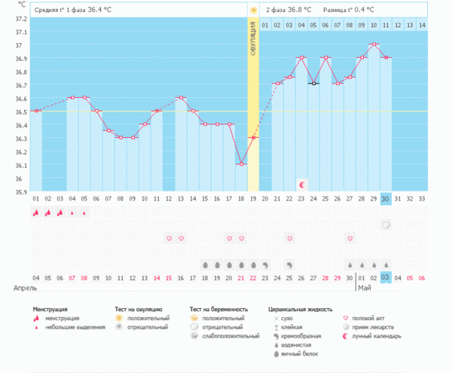Click the watery fluid drop icon on day 27
The image size is (452, 373).
[350, 264]
